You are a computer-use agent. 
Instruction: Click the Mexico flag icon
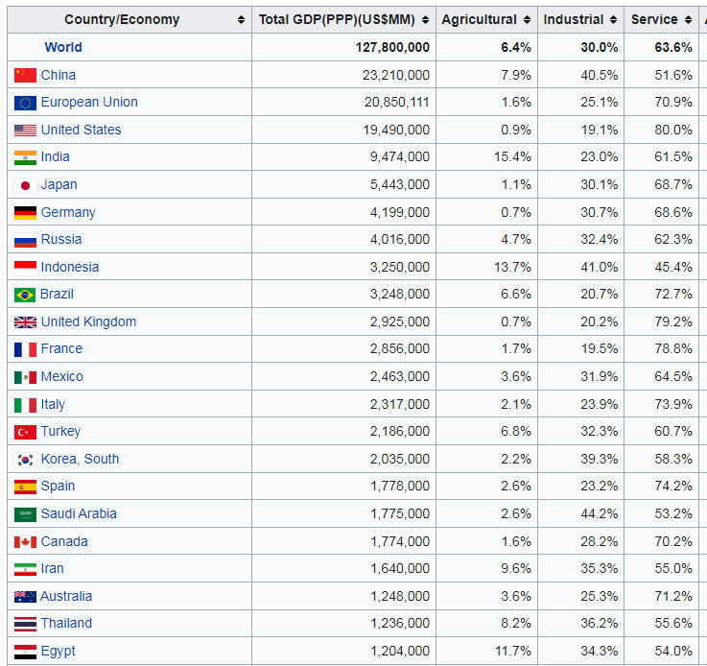[25, 377]
